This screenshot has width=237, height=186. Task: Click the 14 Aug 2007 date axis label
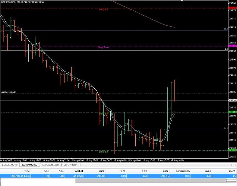(x=6, y=161)
